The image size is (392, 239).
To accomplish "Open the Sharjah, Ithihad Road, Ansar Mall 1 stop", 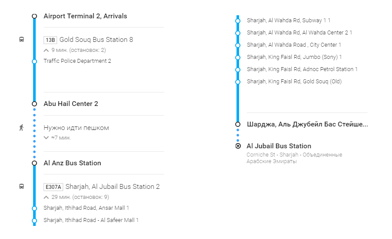I will 86,208.
